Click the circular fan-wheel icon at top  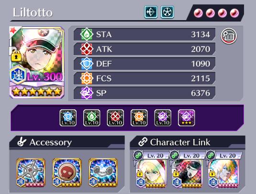tap(167, 12)
